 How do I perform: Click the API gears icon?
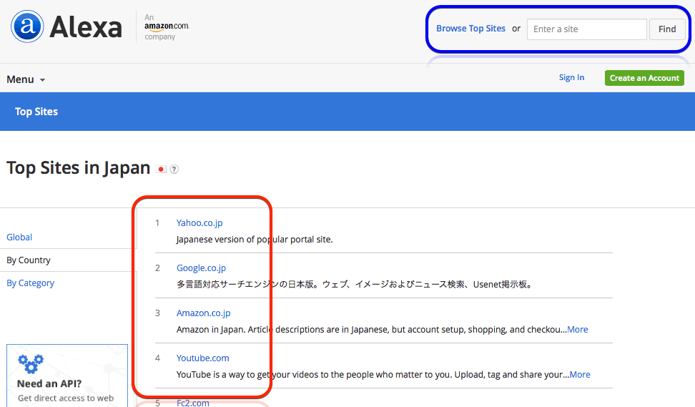coord(31,363)
